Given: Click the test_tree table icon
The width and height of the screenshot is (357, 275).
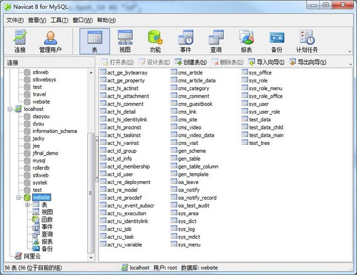Looking at the screenshot, I should pyautogui.click(x=245, y=142).
